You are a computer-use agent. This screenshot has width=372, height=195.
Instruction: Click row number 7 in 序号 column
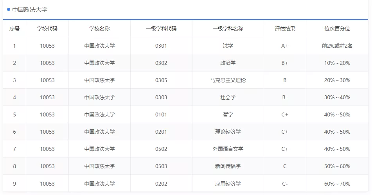[14, 149]
